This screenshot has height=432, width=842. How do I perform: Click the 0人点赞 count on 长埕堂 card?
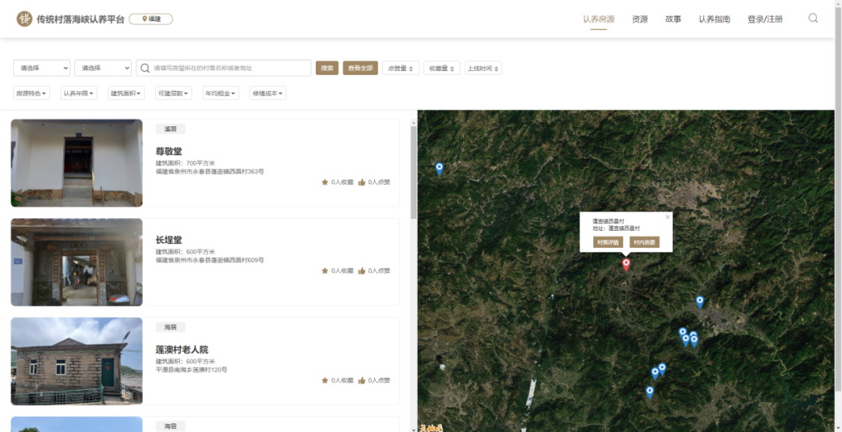point(379,271)
